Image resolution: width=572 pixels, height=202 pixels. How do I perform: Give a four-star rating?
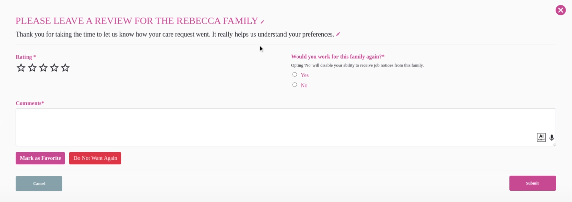point(54,68)
